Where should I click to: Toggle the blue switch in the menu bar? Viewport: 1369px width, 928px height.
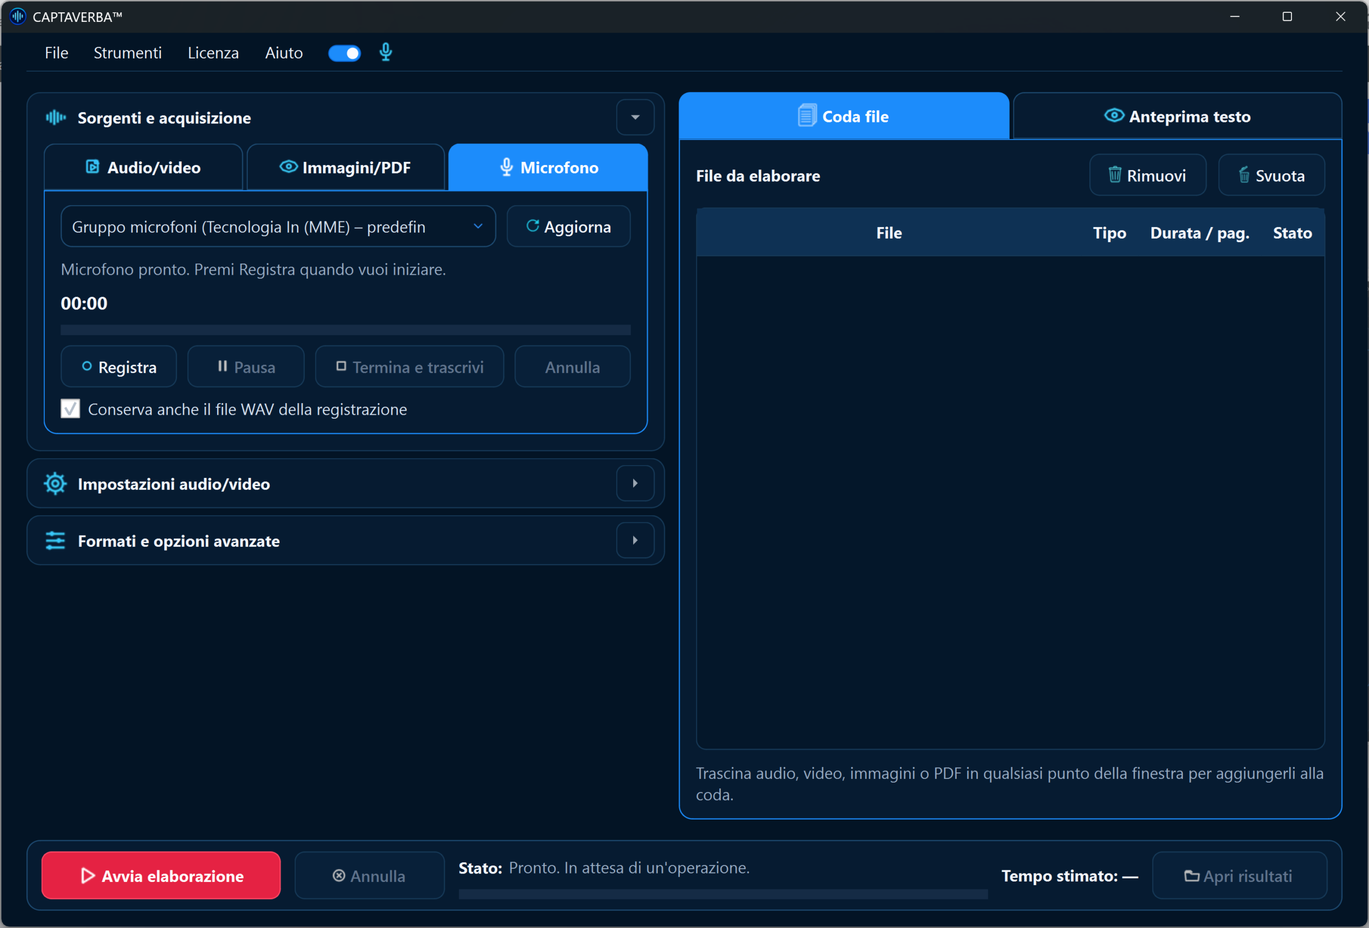[x=344, y=53]
